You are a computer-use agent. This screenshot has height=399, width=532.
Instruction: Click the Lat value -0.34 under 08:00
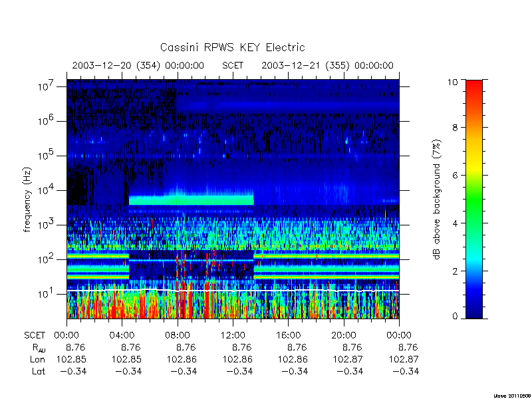[184, 372]
